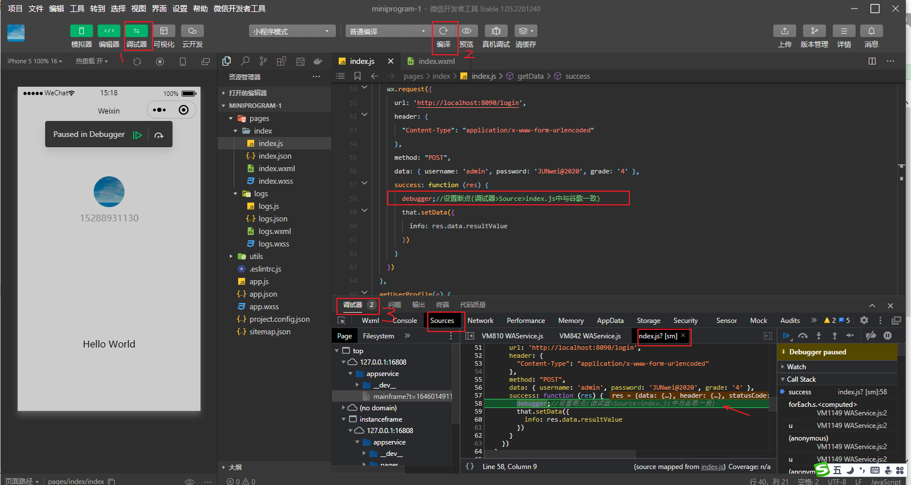Open project.config.json file
Image resolution: width=911 pixels, height=485 pixels.
click(279, 319)
